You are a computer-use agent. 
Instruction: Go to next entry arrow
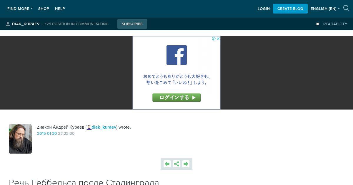pyautogui.click(x=186, y=164)
